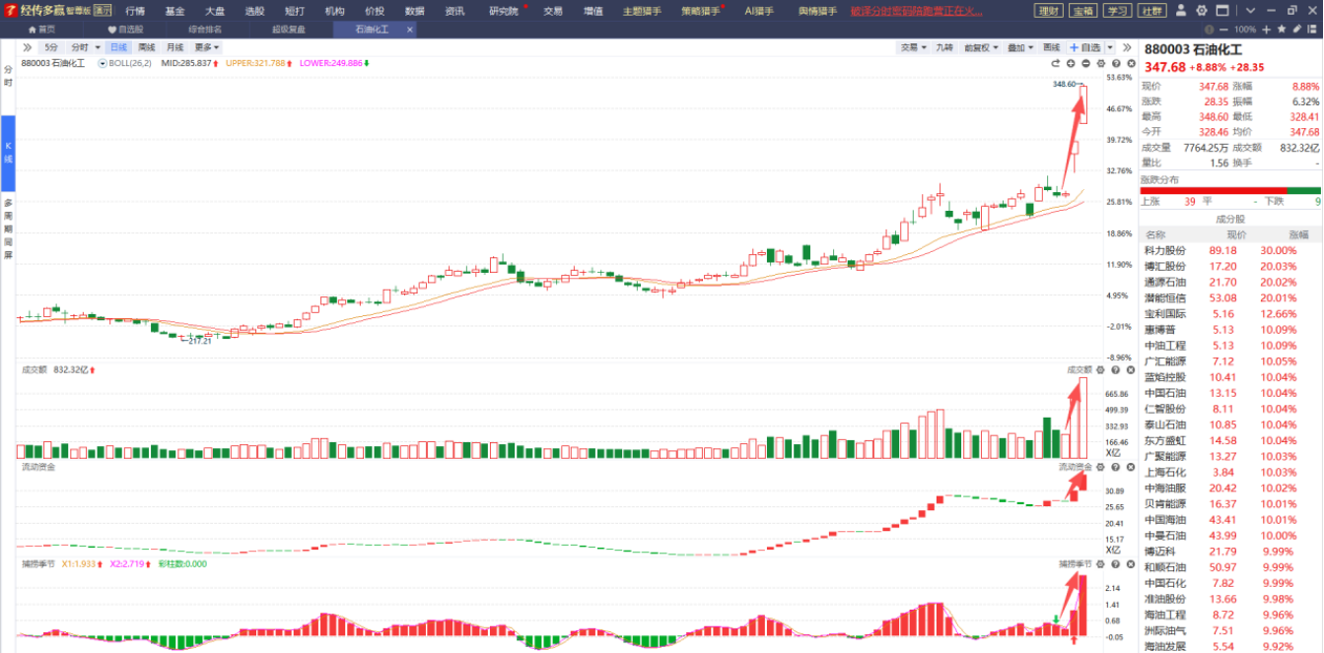1324x653 pixels.
Task: Expand the BOLL indicator selector arrow
Action: 103,63
